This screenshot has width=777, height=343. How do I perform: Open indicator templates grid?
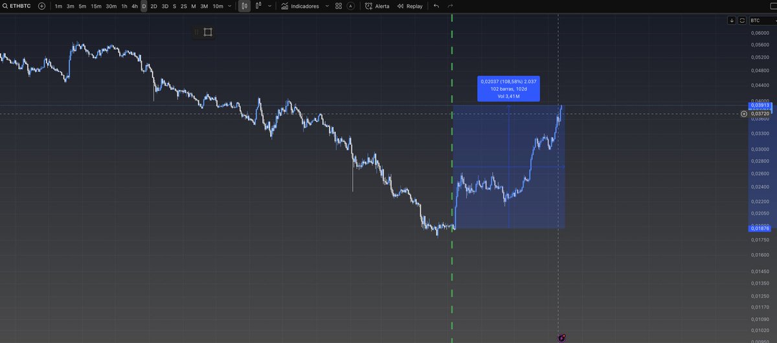tap(339, 6)
